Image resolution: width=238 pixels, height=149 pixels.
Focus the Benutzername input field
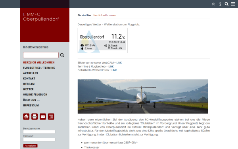coord(39,132)
